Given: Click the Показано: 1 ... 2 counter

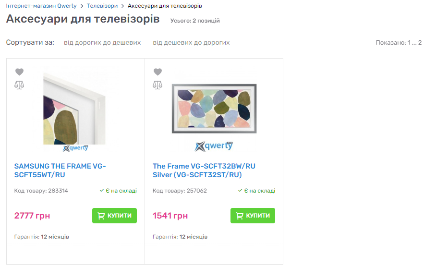Looking at the screenshot, I should 399,43.
